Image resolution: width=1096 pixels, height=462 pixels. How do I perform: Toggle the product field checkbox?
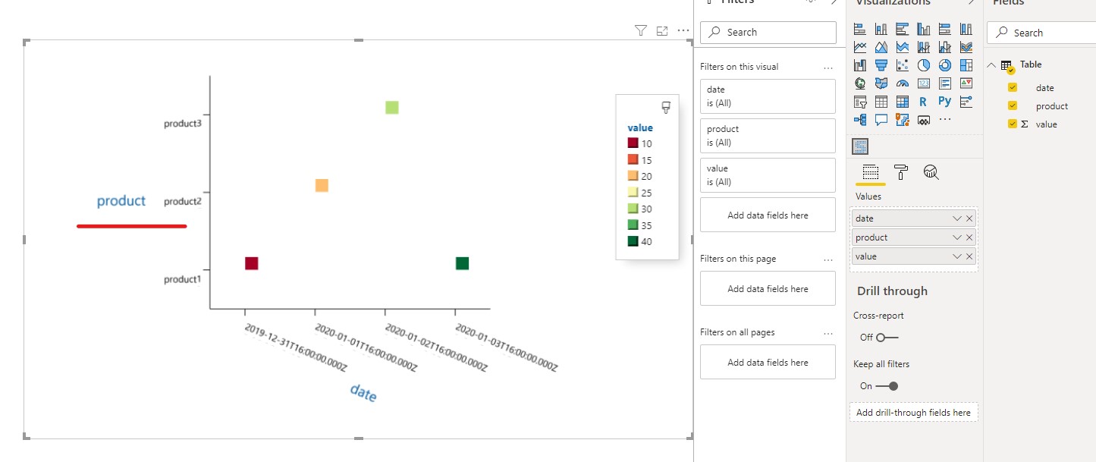click(1013, 105)
